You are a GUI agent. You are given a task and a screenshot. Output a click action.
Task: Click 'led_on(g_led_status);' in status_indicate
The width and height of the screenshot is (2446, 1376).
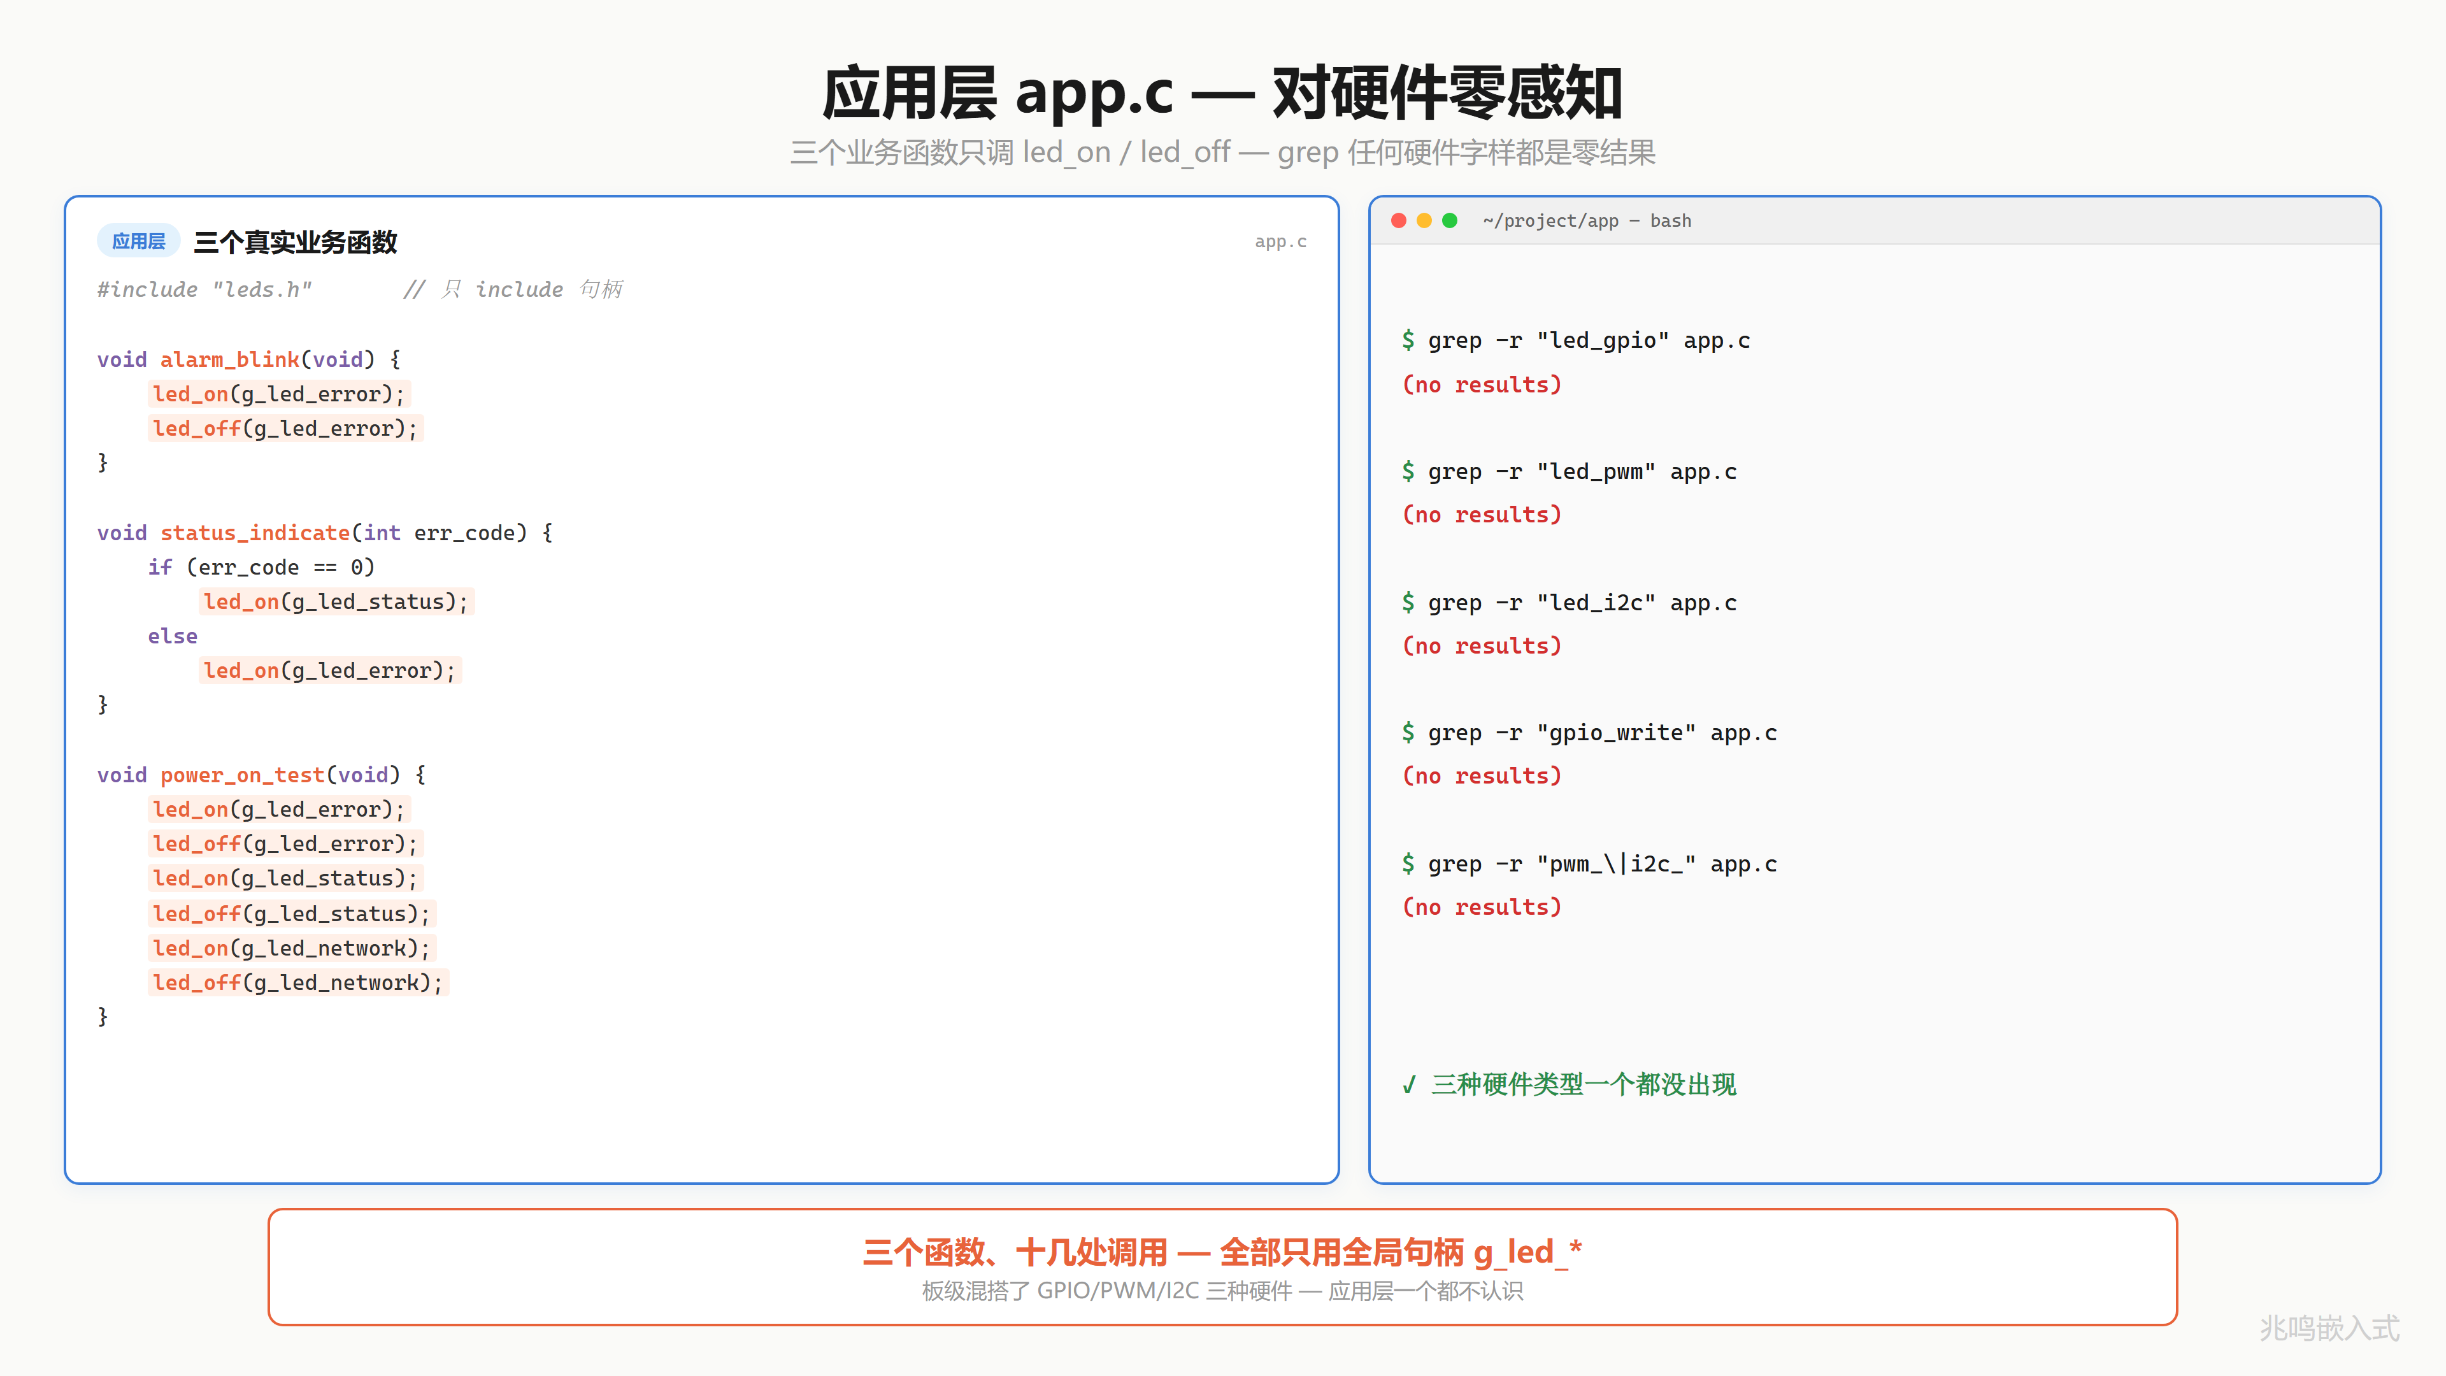[336, 602]
